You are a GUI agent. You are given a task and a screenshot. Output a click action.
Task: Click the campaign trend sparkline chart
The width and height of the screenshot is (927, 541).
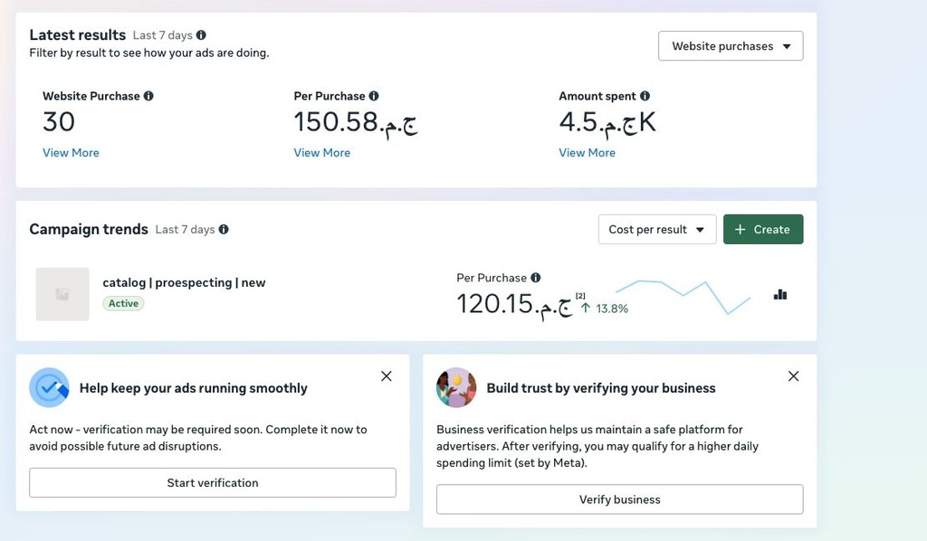point(683,296)
